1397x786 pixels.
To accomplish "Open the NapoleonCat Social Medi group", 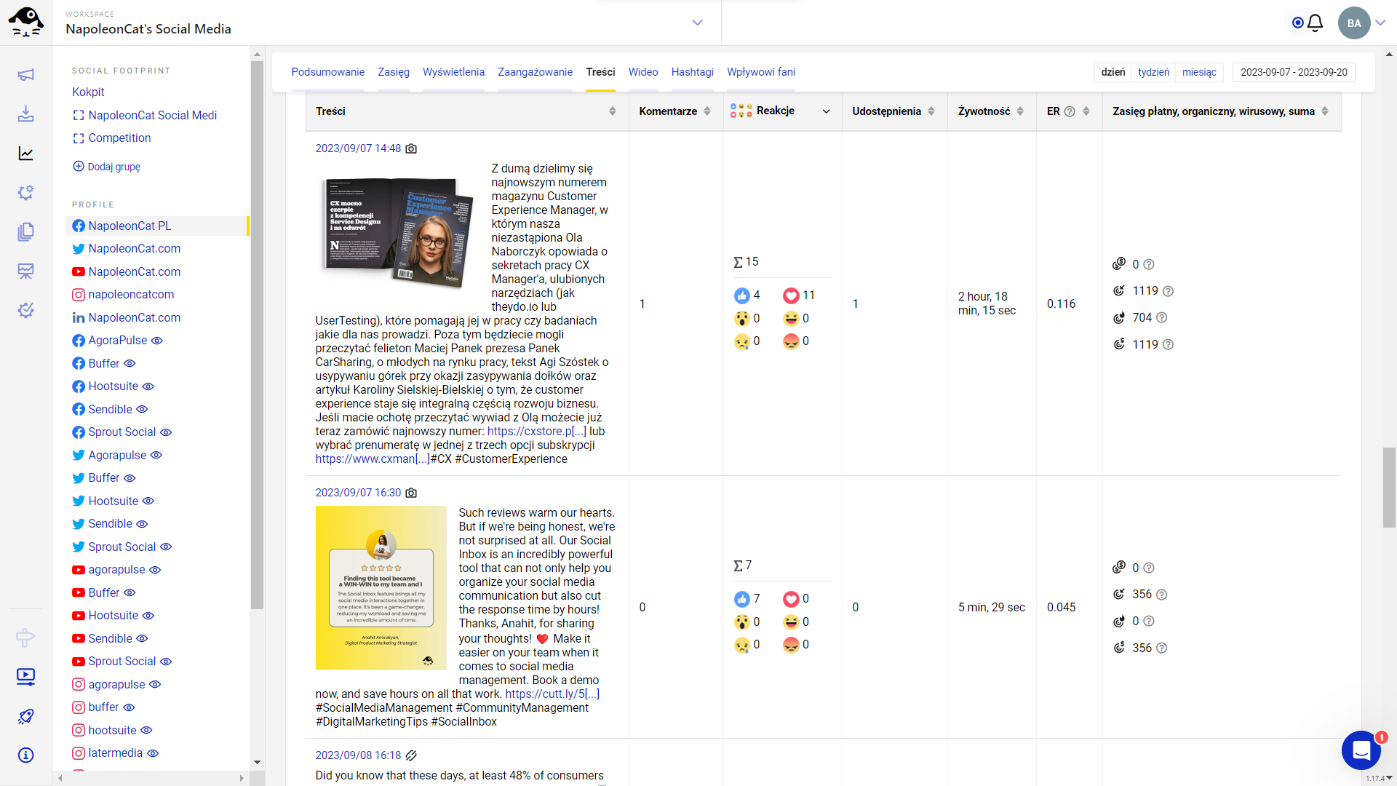I will (x=152, y=116).
